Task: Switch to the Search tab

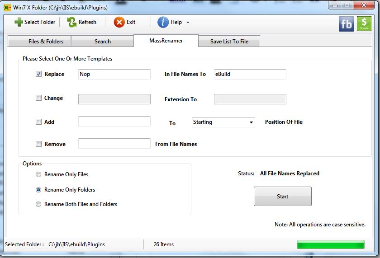Action: [103, 41]
